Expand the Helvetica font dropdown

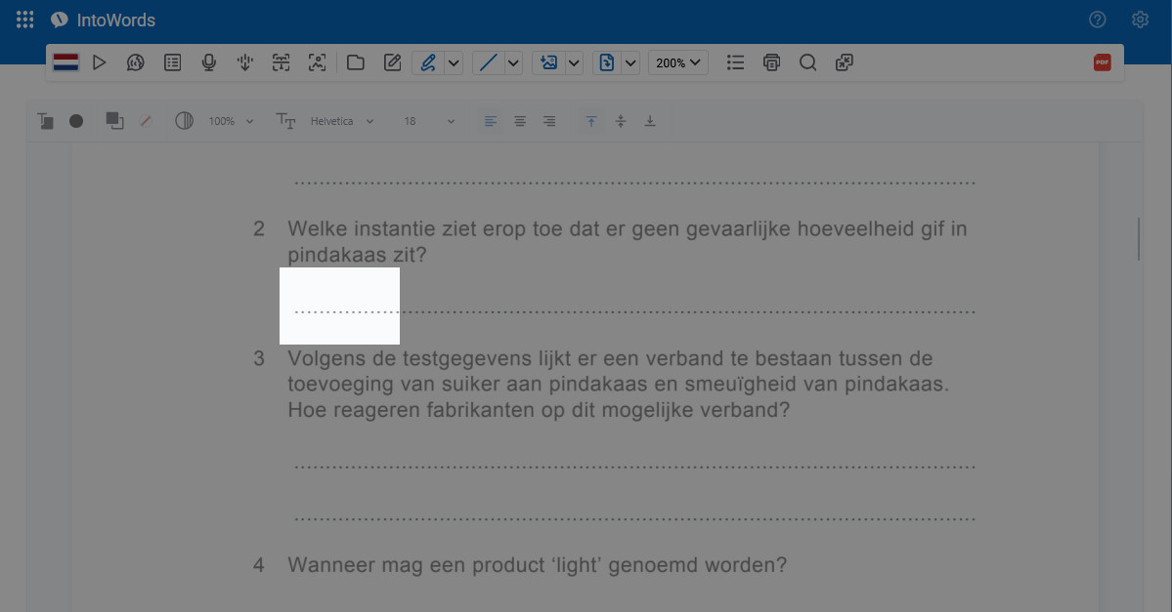click(x=341, y=121)
